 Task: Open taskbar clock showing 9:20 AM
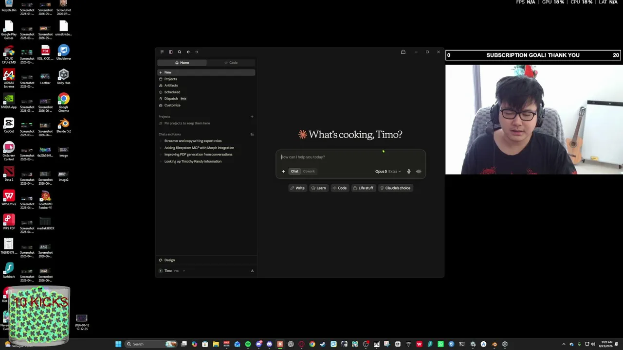tap(606, 344)
